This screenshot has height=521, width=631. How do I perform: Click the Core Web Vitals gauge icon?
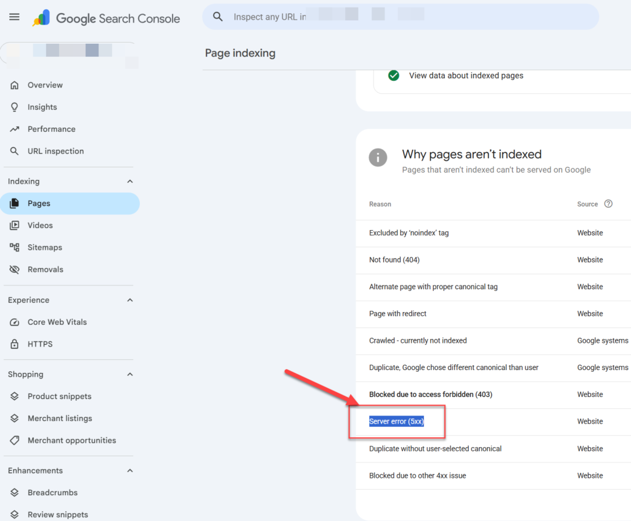(x=15, y=322)
